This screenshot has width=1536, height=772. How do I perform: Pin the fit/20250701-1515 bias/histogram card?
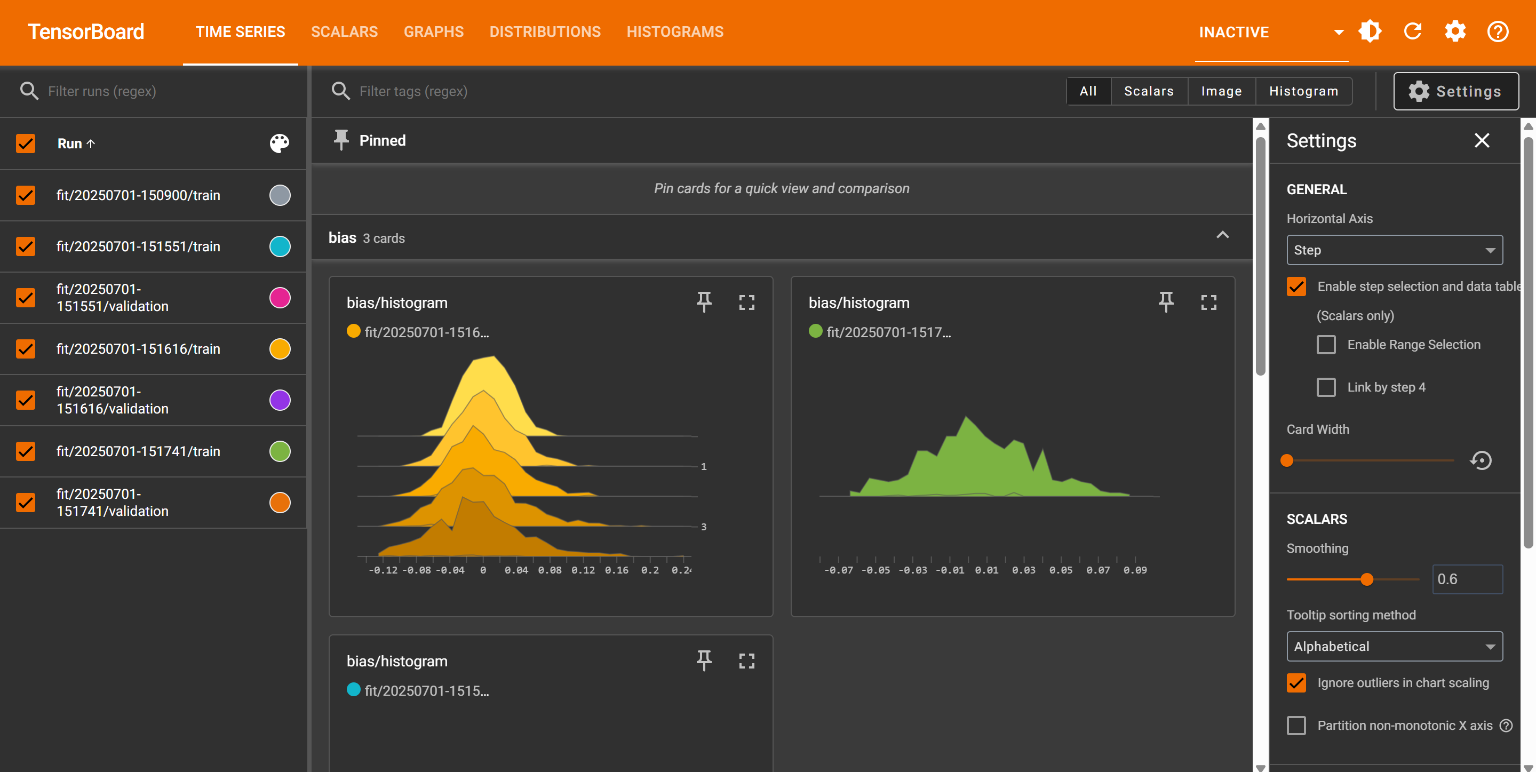pyautogui.click(x=704, y=660)
